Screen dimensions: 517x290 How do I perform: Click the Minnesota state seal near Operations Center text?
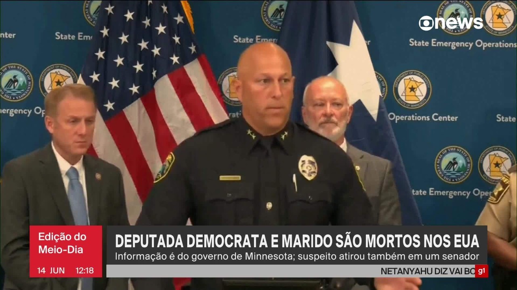412,89
